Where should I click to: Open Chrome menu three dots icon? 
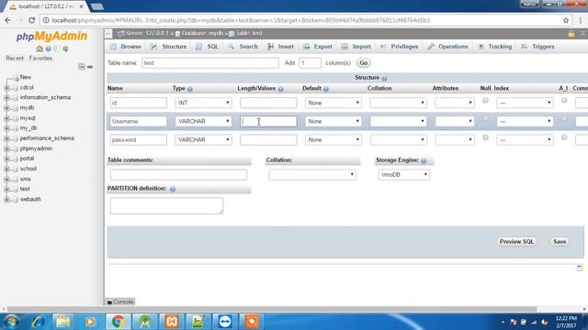click(580, 20)
